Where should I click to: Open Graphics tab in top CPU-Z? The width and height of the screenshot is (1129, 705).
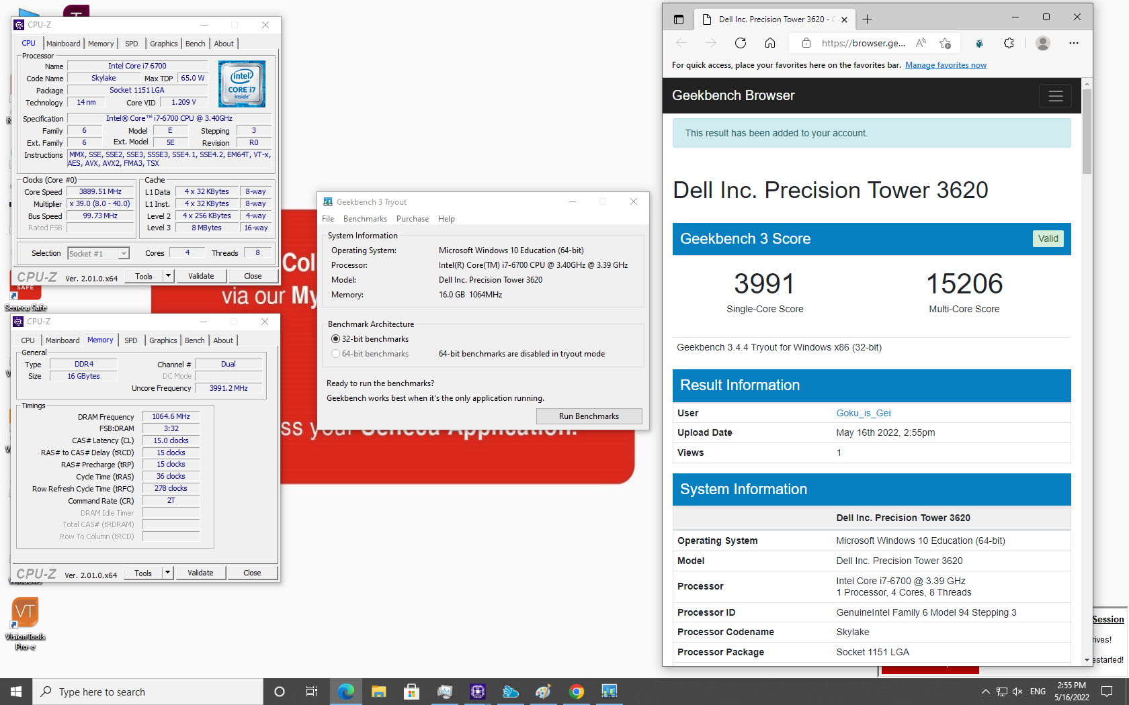tap(164, 44)
